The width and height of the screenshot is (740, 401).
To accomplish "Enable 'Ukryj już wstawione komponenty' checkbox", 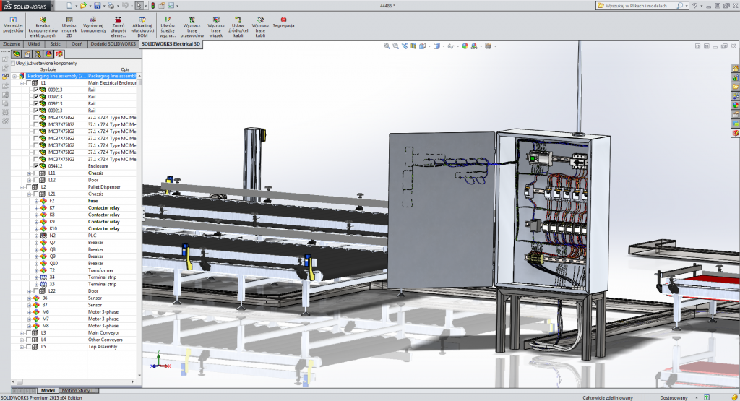I will 13,63.
